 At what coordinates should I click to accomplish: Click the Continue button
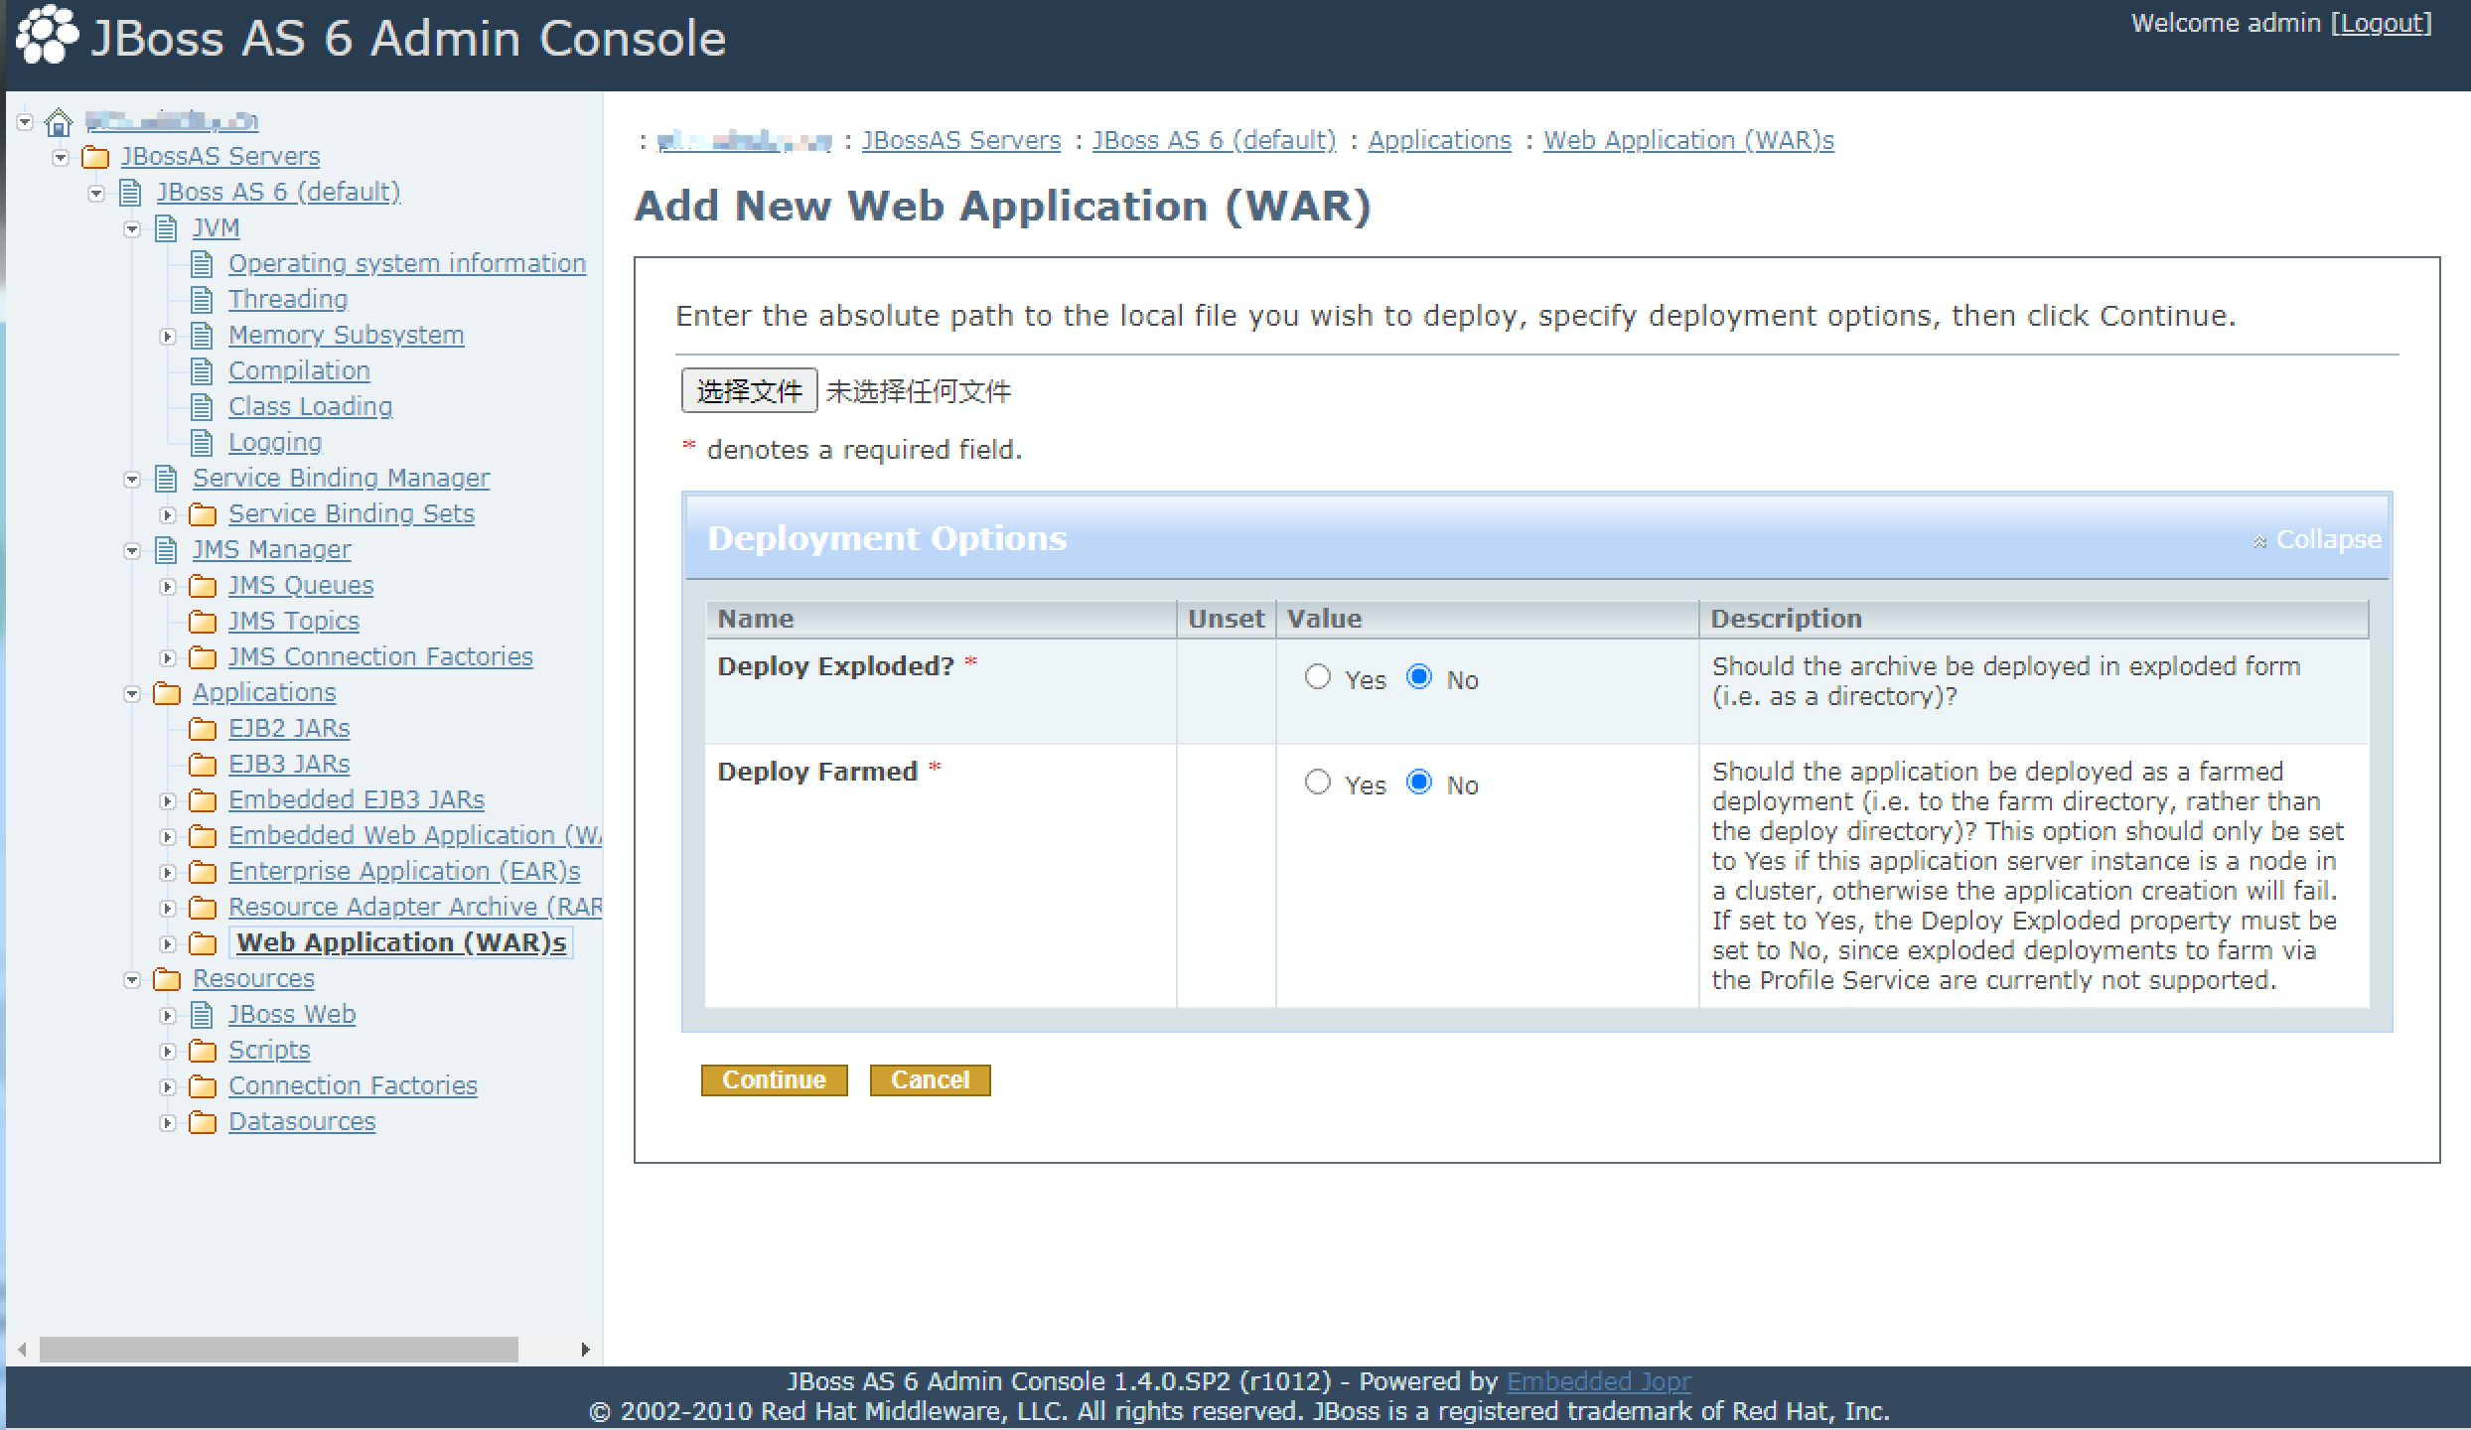tap(774, 1079)
